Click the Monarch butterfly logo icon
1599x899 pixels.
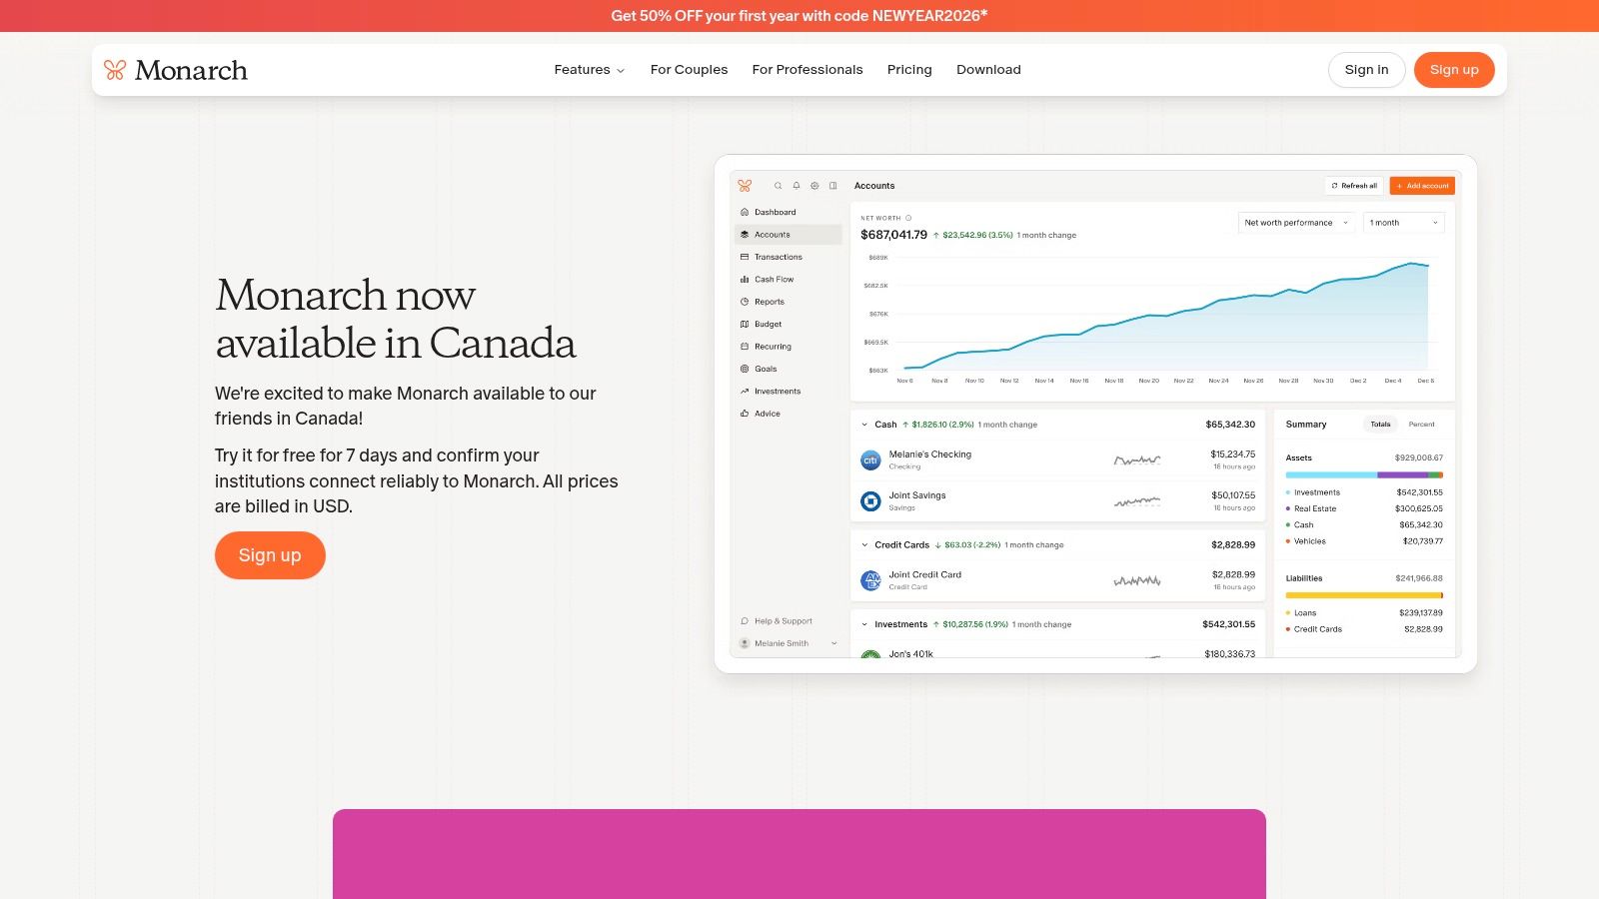pos(115,70)
